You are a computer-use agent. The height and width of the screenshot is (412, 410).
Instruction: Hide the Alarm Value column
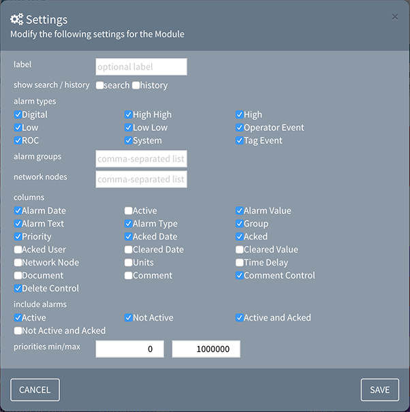tap(240, 211)
